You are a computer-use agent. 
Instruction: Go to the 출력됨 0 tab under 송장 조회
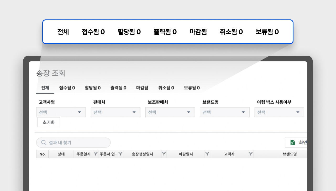coord(118,88)
